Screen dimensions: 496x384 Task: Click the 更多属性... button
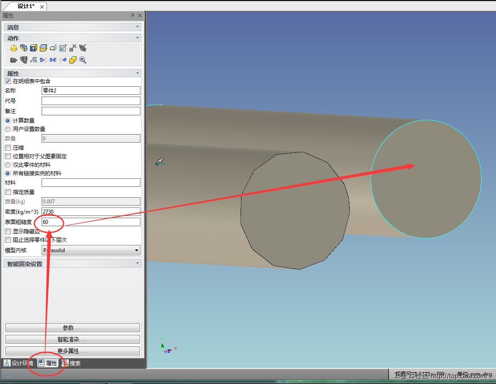[x=72, y=351]
